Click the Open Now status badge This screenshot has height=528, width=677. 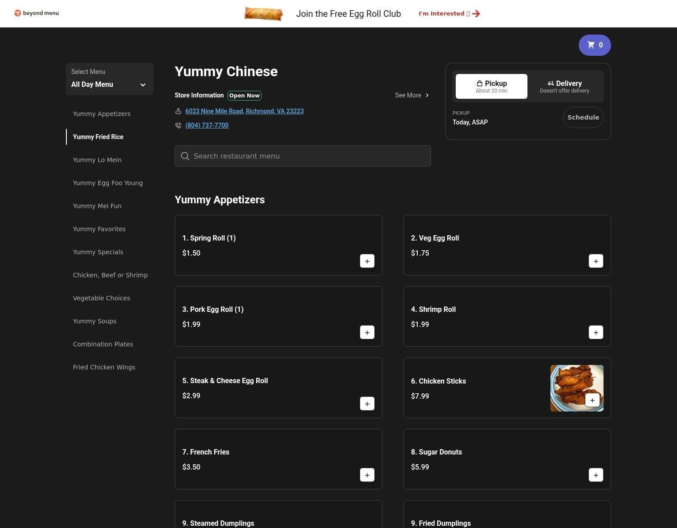click(x=244, y=96)
